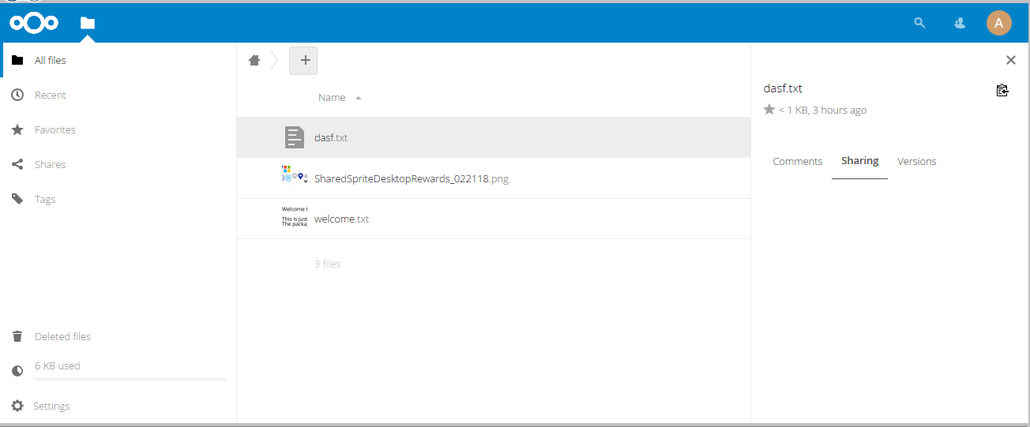Screen dimensions: 1030x427
Task: Click the Settings gear icon
Action: pyautogui.click(x=17, y=406)
